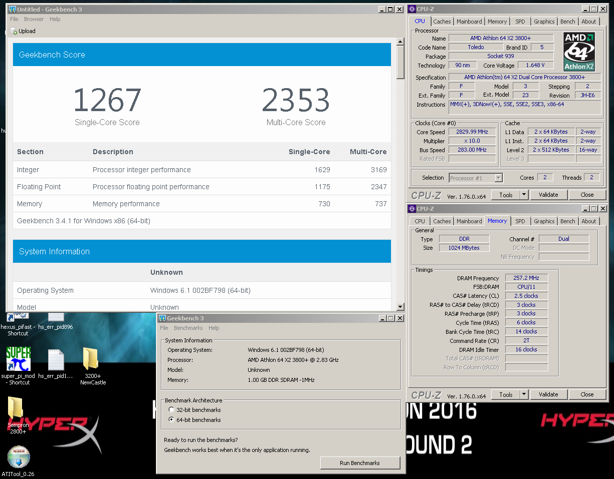Switch to Bench tab in lower CPU-Z
Viewport: 614px width, 479px height.
tap(568, 221)
